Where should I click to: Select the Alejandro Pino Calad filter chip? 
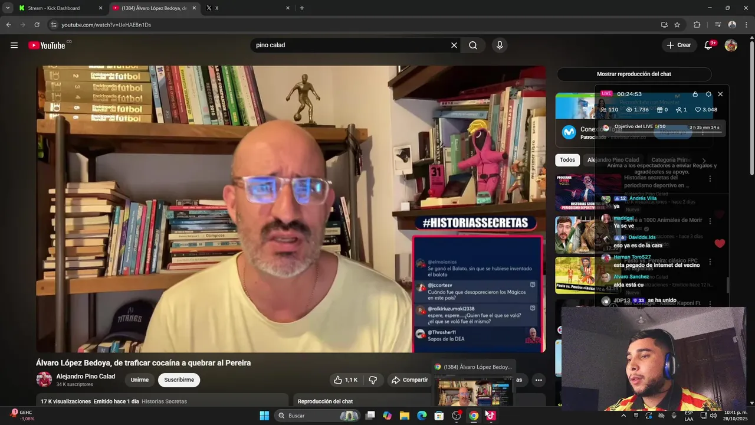pos(613,160)
